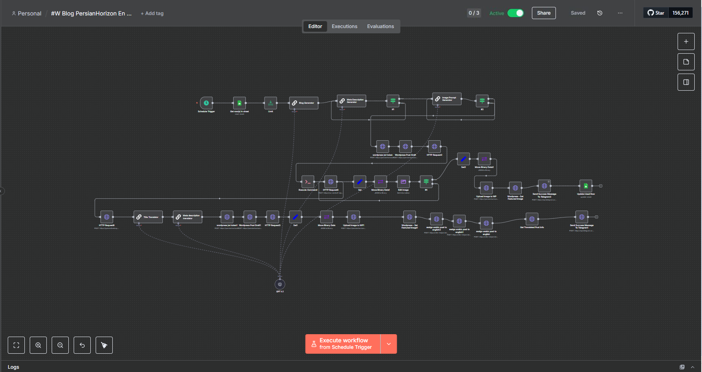Open the Execute workflow dropdown arrow
This screenshot has width=702, height=372.
tap(389, 344)
